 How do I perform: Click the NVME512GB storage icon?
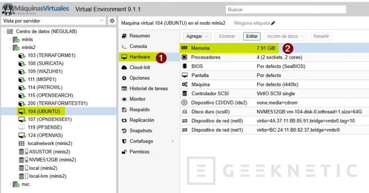click(x=23, y=160)
